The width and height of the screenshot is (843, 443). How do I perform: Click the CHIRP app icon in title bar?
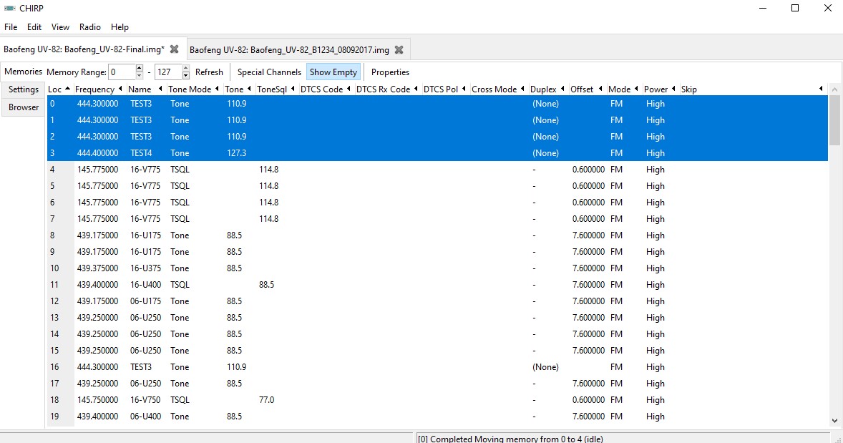9,8
